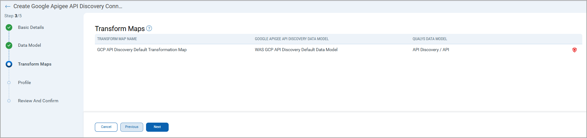
Task: Click the API Discovery / API cell
Action: click(431, 50)
